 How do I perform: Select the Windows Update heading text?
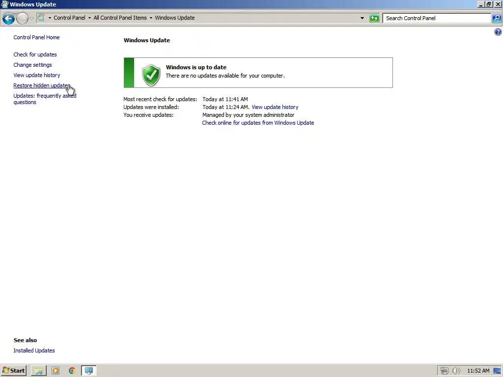(x=147, y=40)
